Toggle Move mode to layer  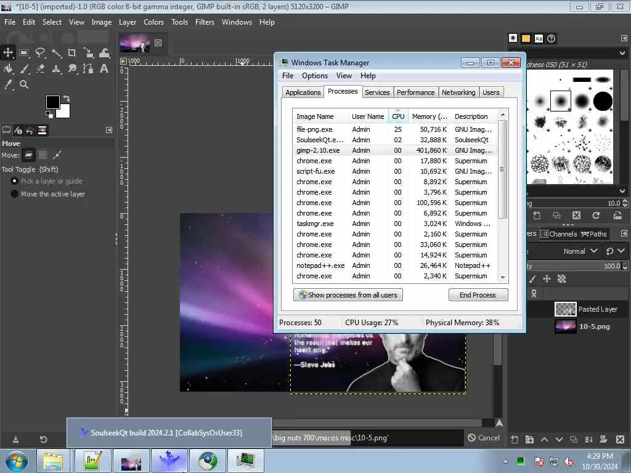tap(28, 155)
